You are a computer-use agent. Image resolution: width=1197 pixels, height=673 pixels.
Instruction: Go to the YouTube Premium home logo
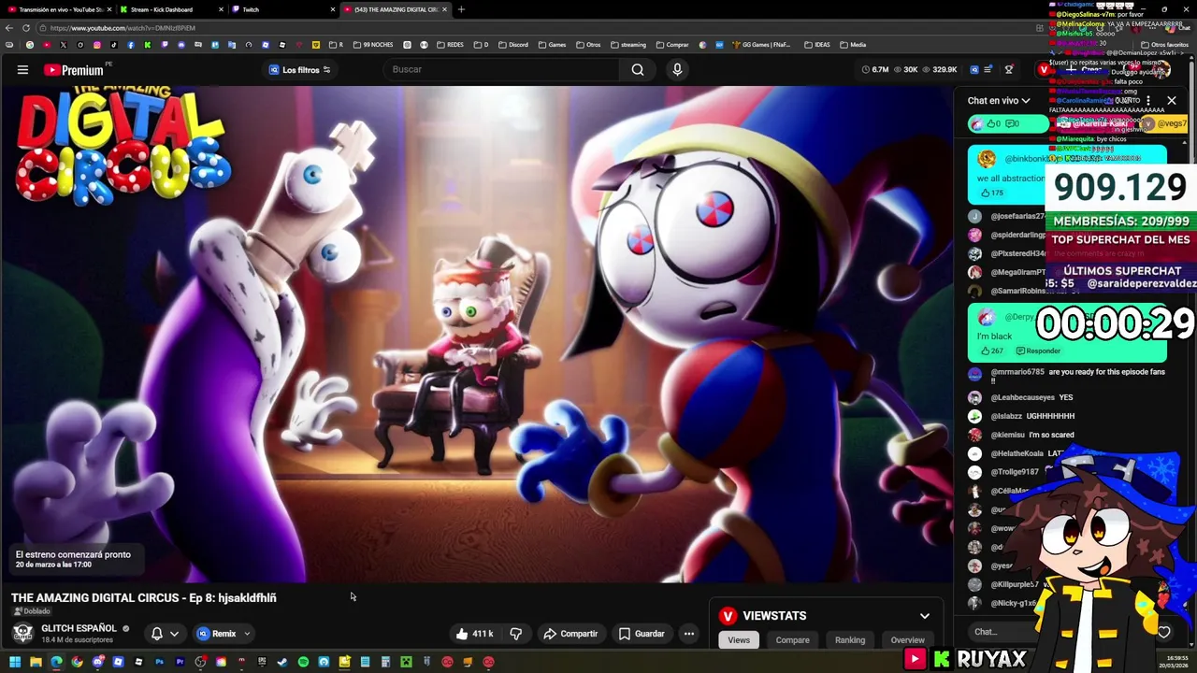(75, 69)
